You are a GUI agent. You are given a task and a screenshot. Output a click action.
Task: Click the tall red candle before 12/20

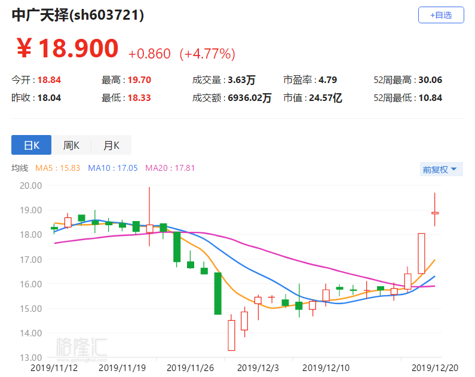click(421, 253)
